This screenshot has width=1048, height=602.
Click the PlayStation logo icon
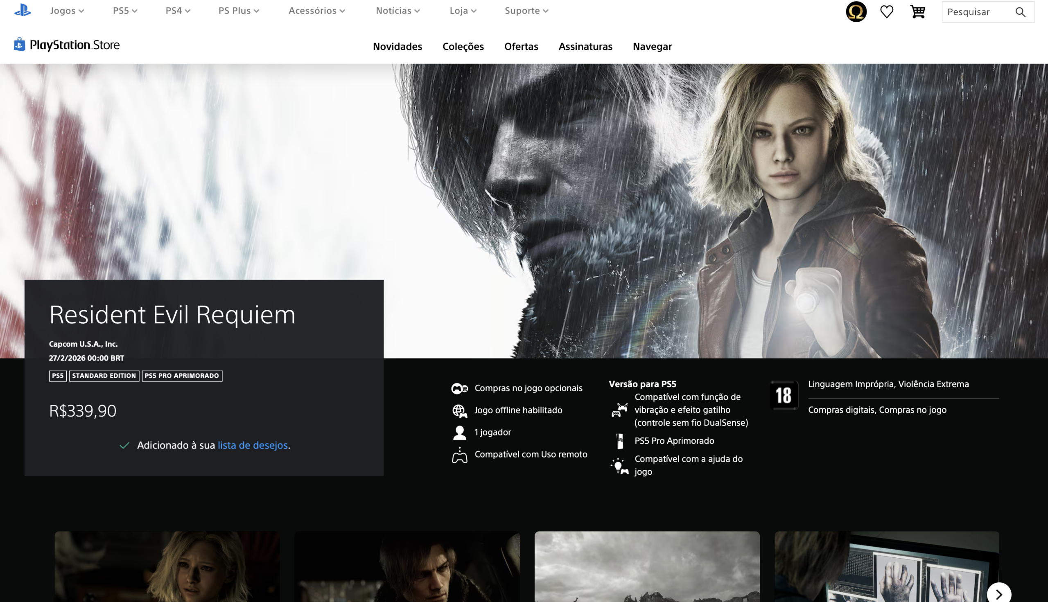click(x=23, y=10)
